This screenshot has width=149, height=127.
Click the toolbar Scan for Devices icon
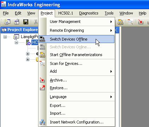[x=130, y=22]
